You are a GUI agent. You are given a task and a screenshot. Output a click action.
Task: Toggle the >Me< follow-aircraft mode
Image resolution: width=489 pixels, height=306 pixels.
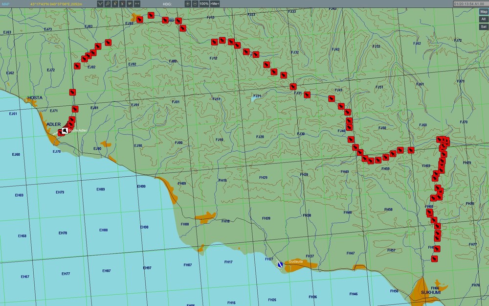215,3
